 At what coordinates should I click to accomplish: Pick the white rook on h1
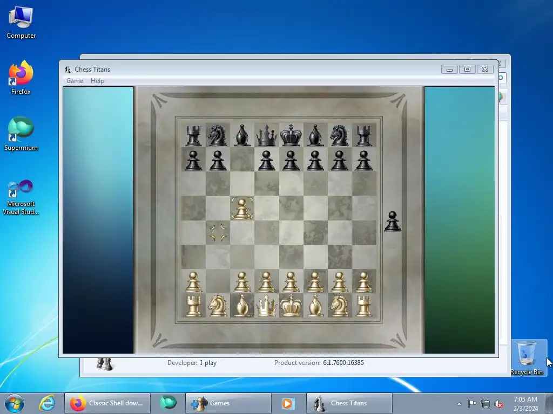tap(363, 306)
